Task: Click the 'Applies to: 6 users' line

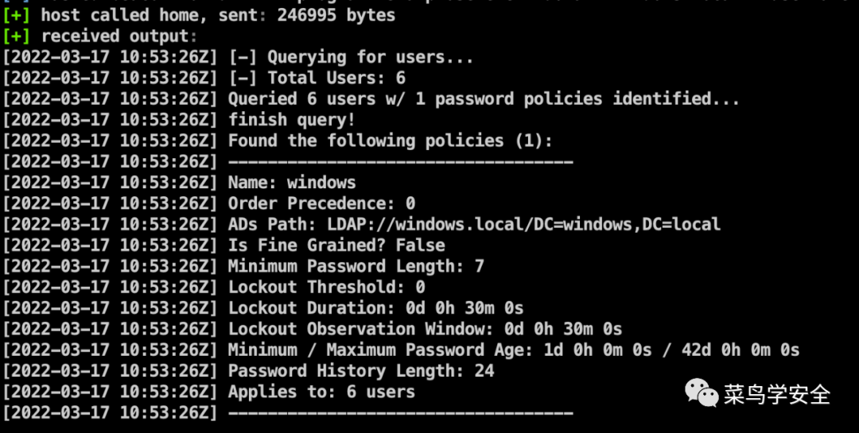Action: (321, 392)
